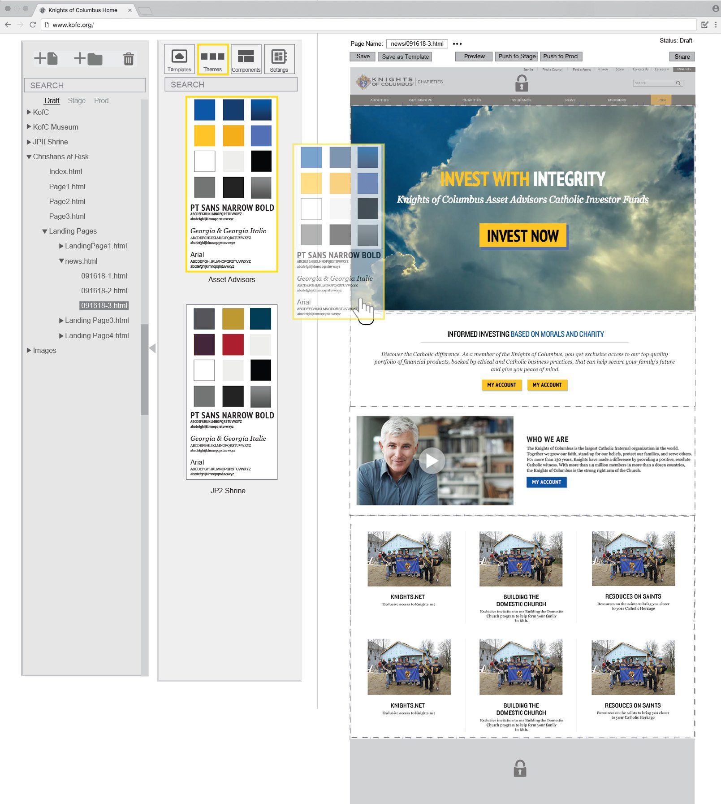Click the Page Name input field
The image size is (721, 804).
pyautogui.click(x=417, y=43)
